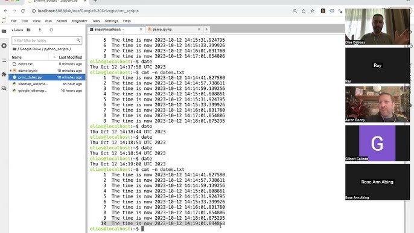Viewport: 414px width, 233px height.
Task: Click the Launcher button in file browser toolbar
Action: [18, 30]
